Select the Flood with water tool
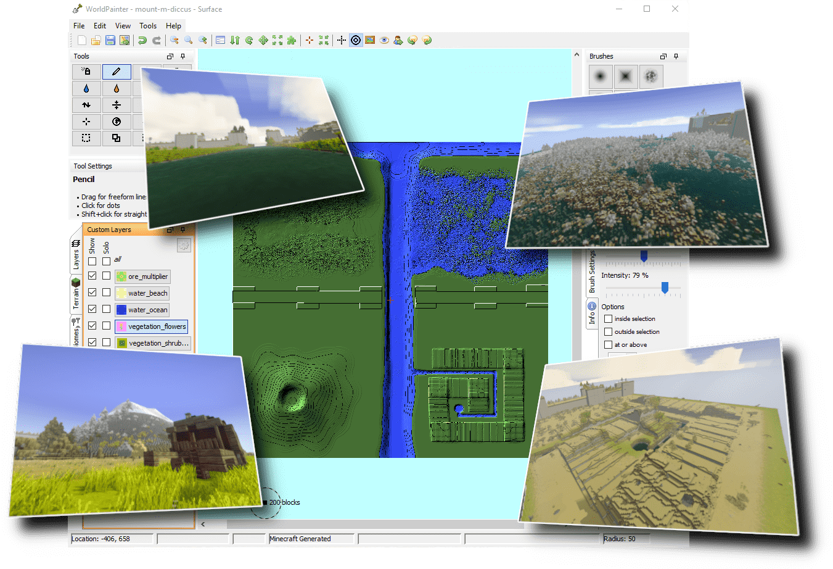This screenshot has width=833, height=569. [x=86, y=88]
